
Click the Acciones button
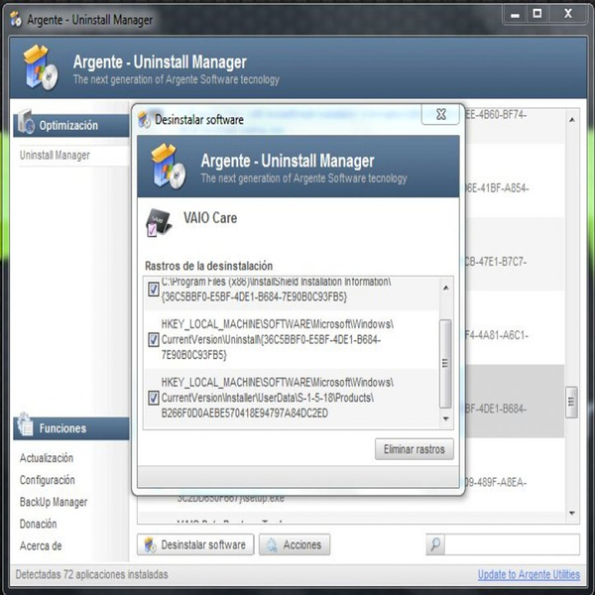tap(295, 544)
